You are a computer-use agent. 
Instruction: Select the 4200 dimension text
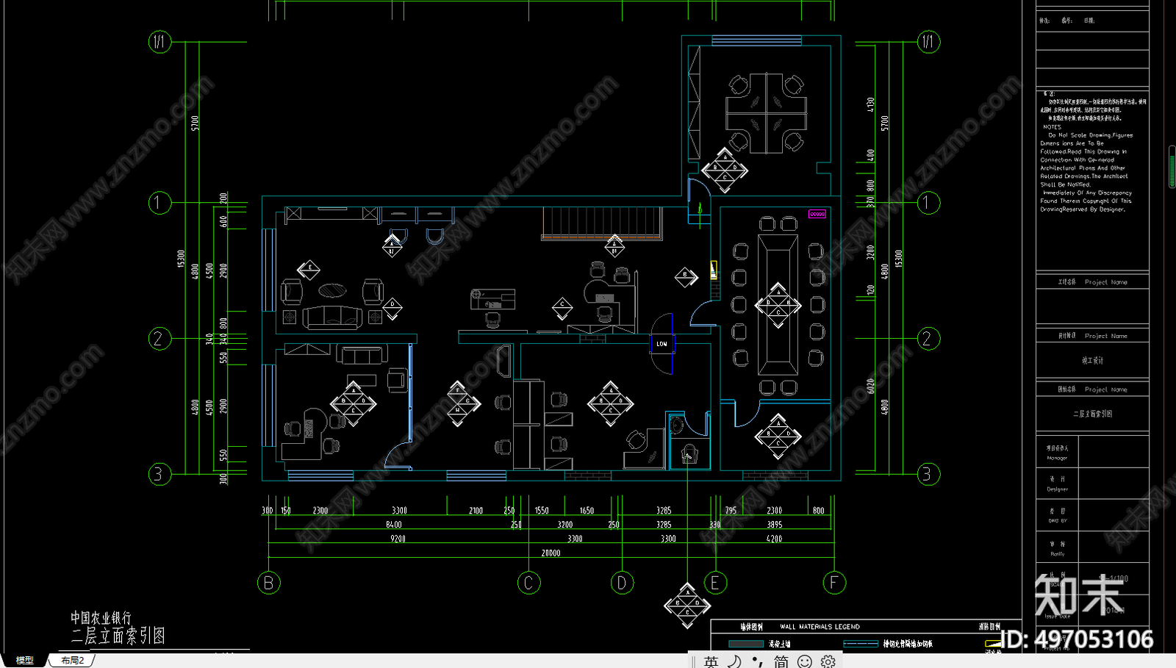774,539
